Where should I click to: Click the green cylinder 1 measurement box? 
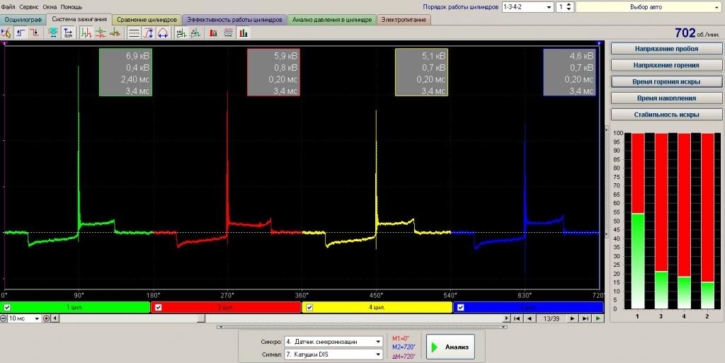point(125,72)
